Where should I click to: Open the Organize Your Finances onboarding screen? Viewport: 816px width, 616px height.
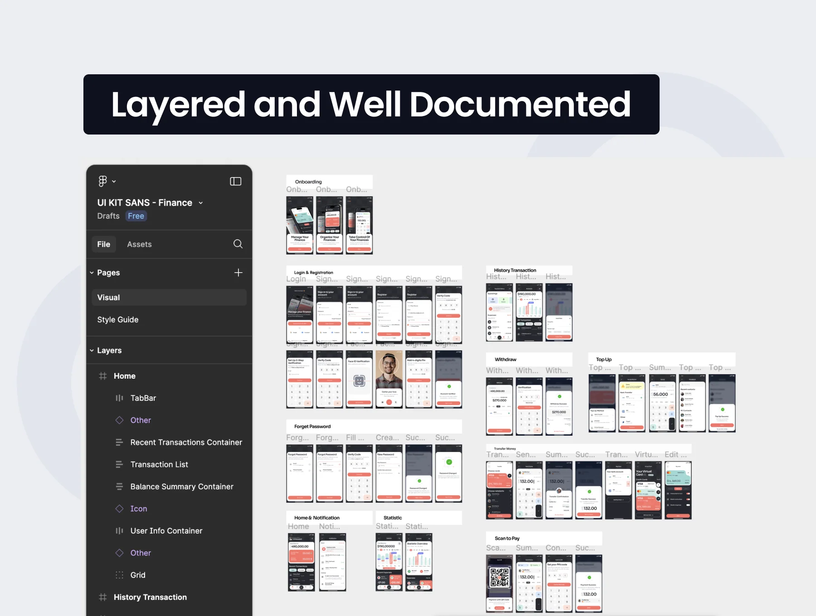click(330, 225)
